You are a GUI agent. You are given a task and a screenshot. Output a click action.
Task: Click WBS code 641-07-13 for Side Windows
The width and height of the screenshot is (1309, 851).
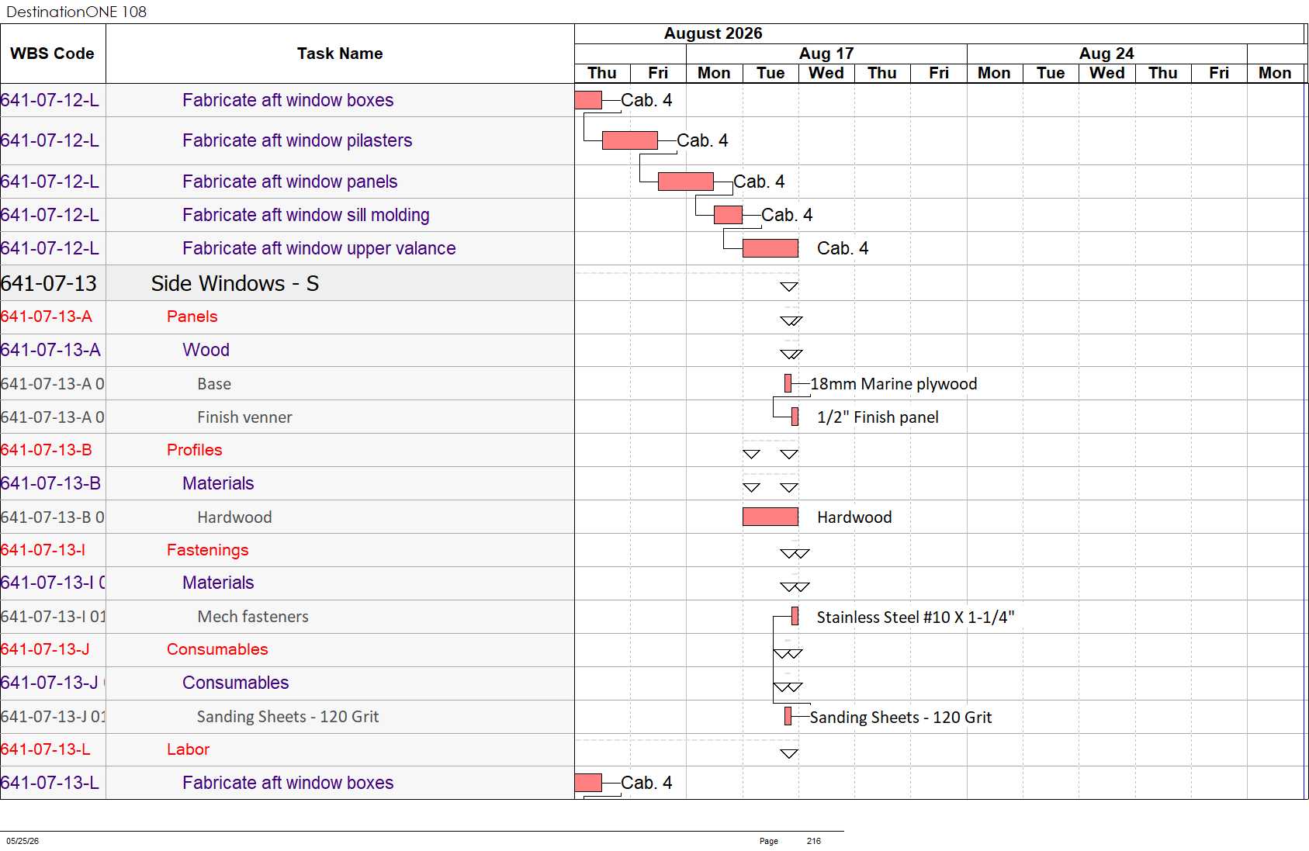(49, 283)
